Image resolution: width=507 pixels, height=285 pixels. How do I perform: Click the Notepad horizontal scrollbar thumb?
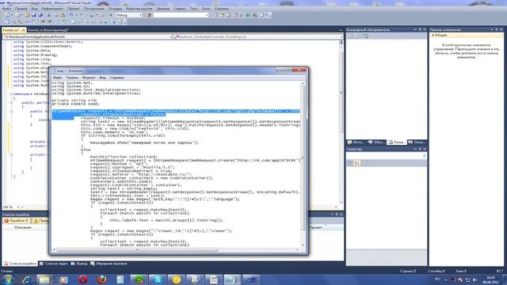tap(137, 250)
